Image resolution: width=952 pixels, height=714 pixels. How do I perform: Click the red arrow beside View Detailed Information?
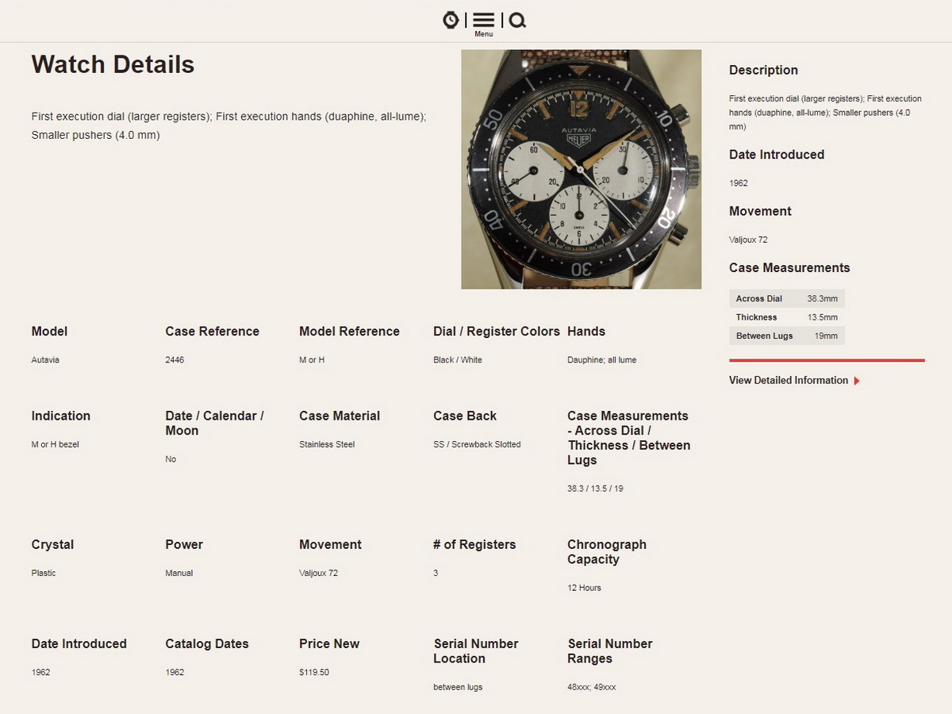(x=857, y=381)
